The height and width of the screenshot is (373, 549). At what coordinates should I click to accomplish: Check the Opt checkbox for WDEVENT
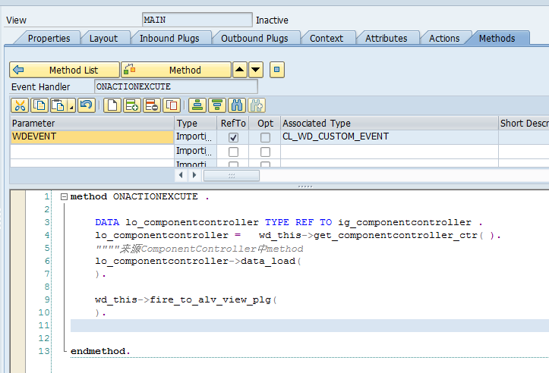tap(266, 137)
